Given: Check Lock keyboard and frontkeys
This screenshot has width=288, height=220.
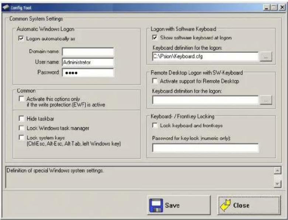Looking at the screenshot, I should [155, 125].
